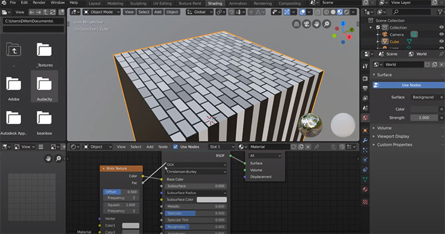Toggle perspective/orthographic grid icon in viewport
This screenshot has width=445, height=234.
pyautogui.click(x=296, y=24)
